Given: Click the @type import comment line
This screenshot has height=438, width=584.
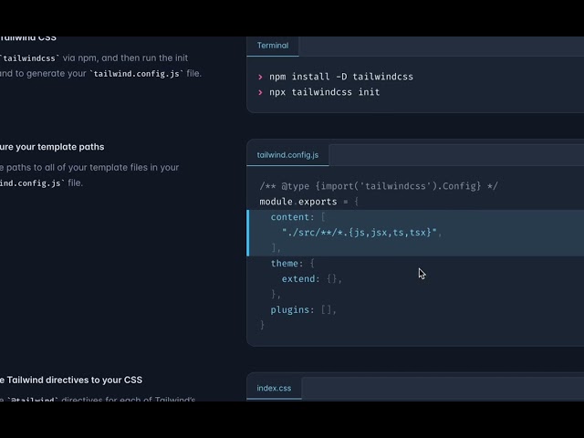Looking at the screenshot, I should [x=379, y=186].
